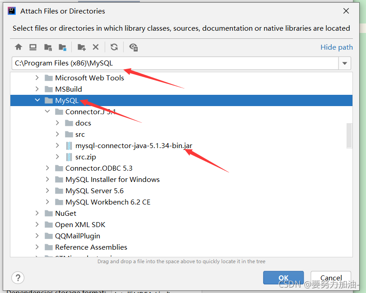Select the Connector.J 5.1 folder

point(91,112)
